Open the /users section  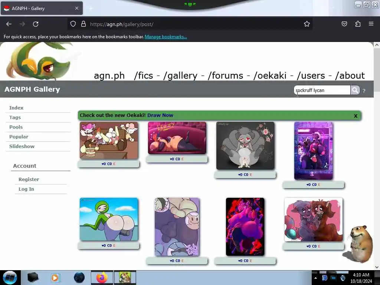coord(311,76)
